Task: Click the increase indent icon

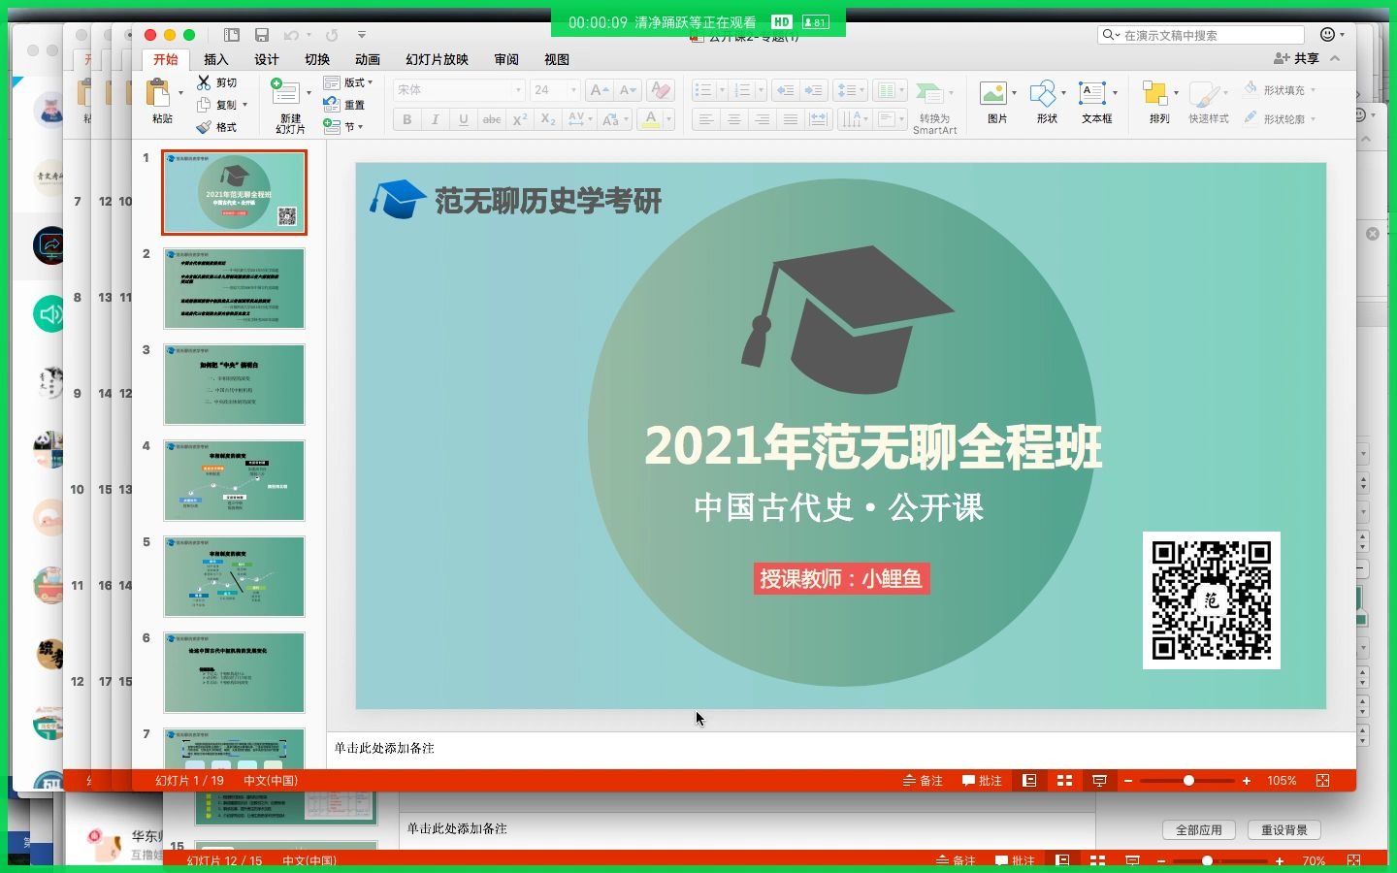Action: pyautogui.click(x=813, y=90)
